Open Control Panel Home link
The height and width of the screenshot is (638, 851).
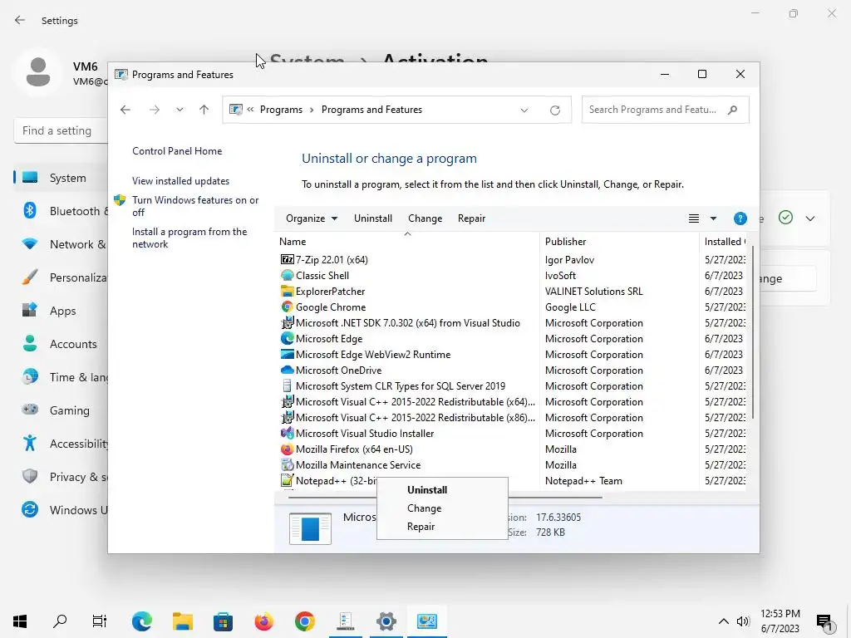pos(177,151)
